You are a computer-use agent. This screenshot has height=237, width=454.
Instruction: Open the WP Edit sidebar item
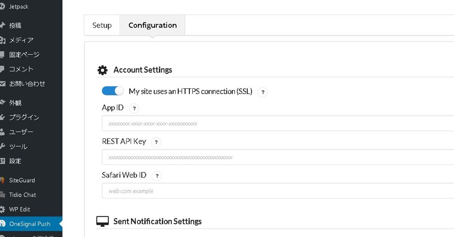(x=20, y=209)
